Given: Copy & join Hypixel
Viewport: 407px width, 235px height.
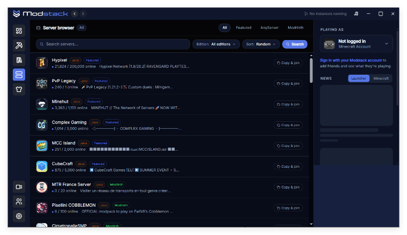Looking at the screenshot, I should 288,63.
